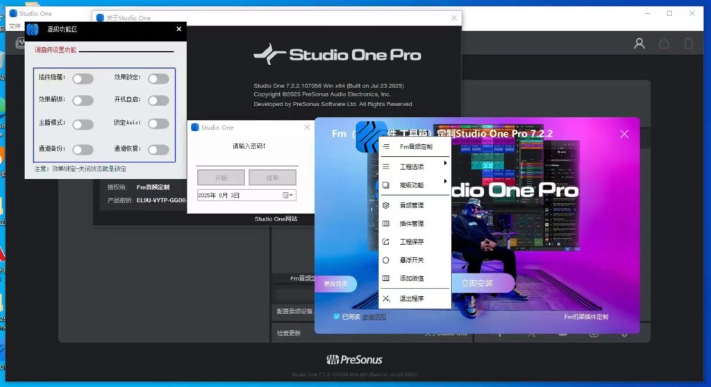This screenshot has height=387, width=711.
Task: Expand the 高级功能 submenu arrow
Action: (x=445, y=182)
